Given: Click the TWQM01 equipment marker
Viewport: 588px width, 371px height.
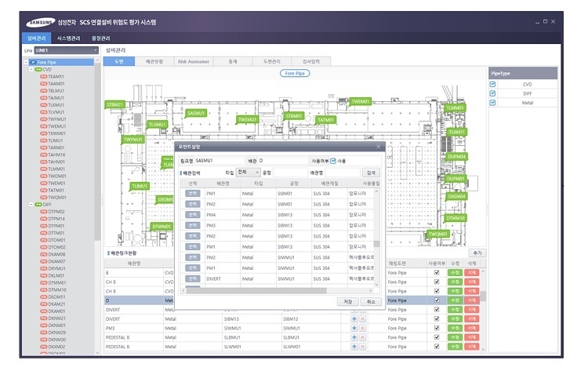Looking at the screenshot, I should tap(437, 234).
